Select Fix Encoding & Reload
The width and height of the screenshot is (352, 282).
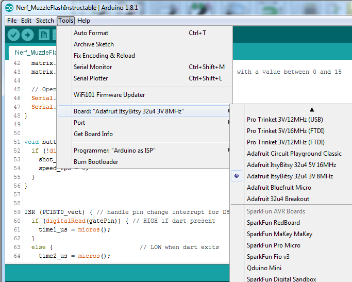click(x=145, y=56)
